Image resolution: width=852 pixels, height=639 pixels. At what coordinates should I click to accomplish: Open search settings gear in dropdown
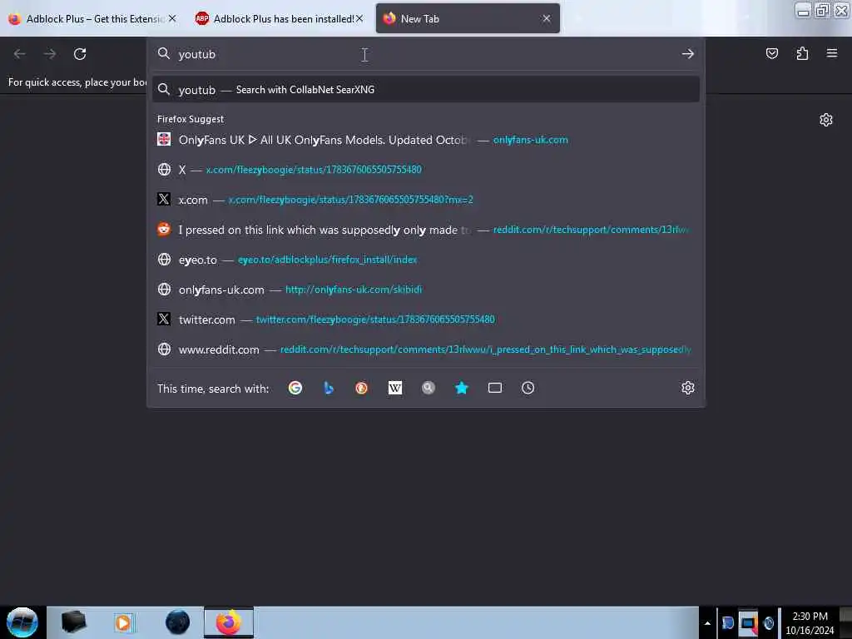[x=688, y=388]
